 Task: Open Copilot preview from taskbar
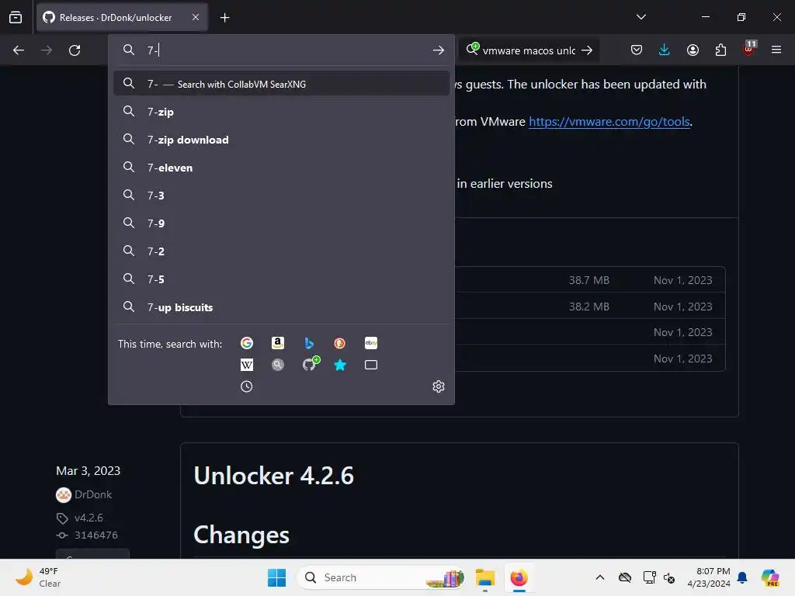click(770, 577)
